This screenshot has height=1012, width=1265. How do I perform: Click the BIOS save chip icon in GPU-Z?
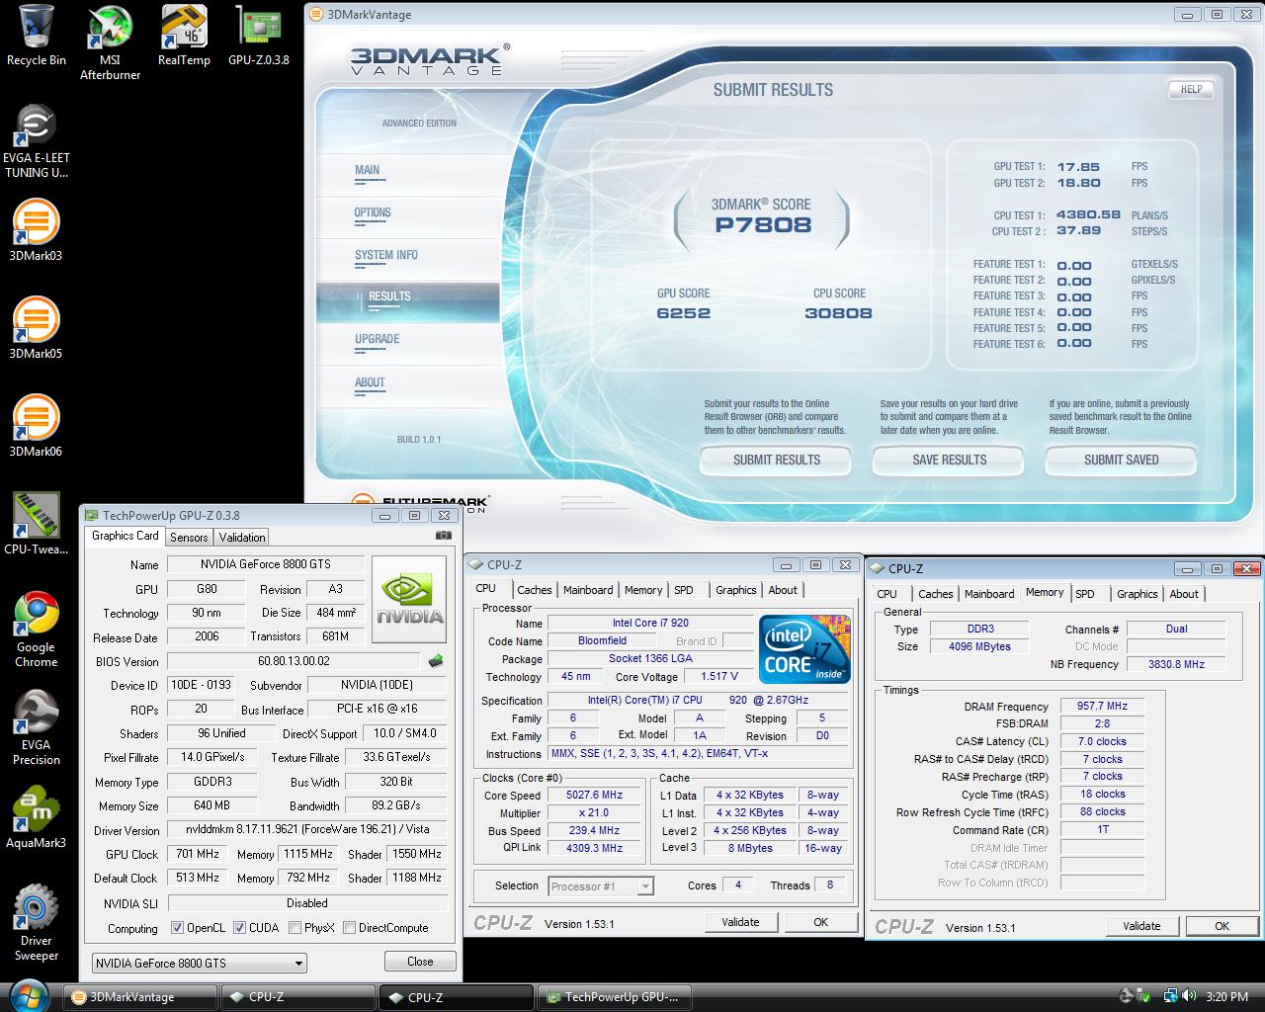pyautogui.click(x=436, y=660)
